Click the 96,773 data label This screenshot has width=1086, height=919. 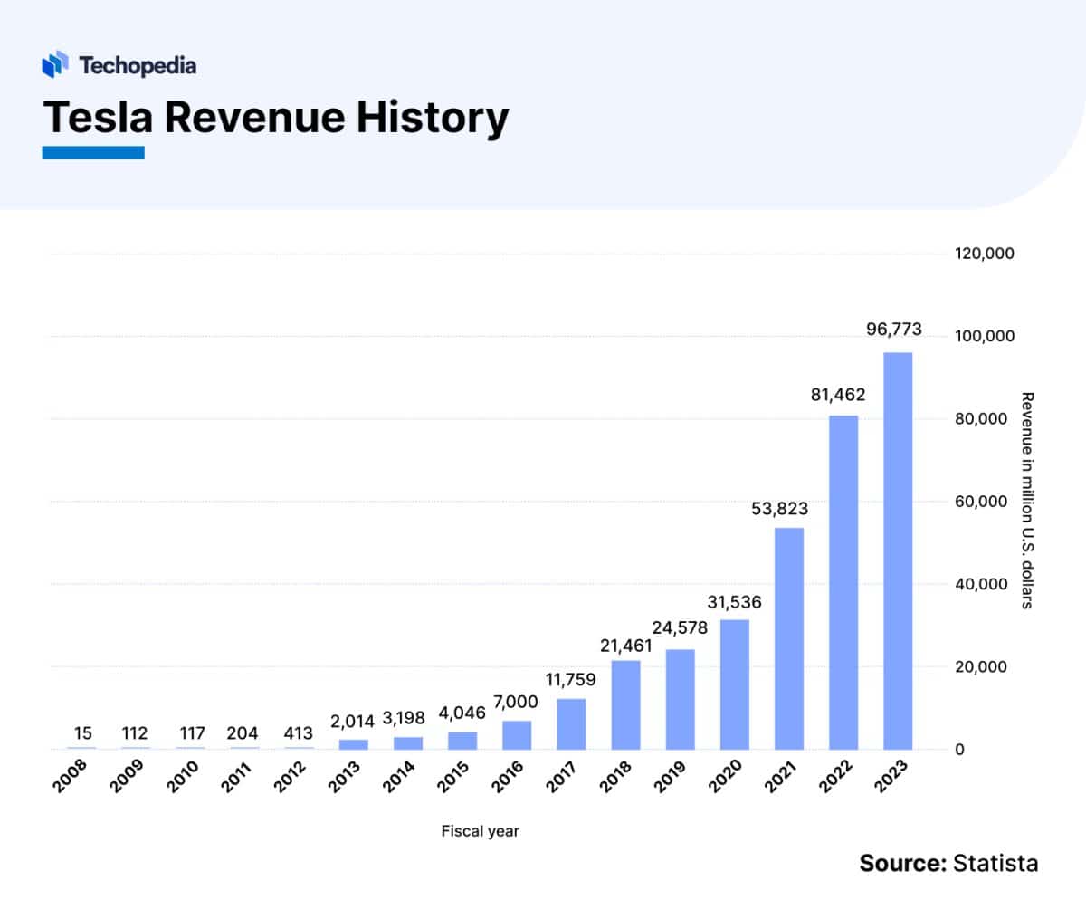(893, 330)
